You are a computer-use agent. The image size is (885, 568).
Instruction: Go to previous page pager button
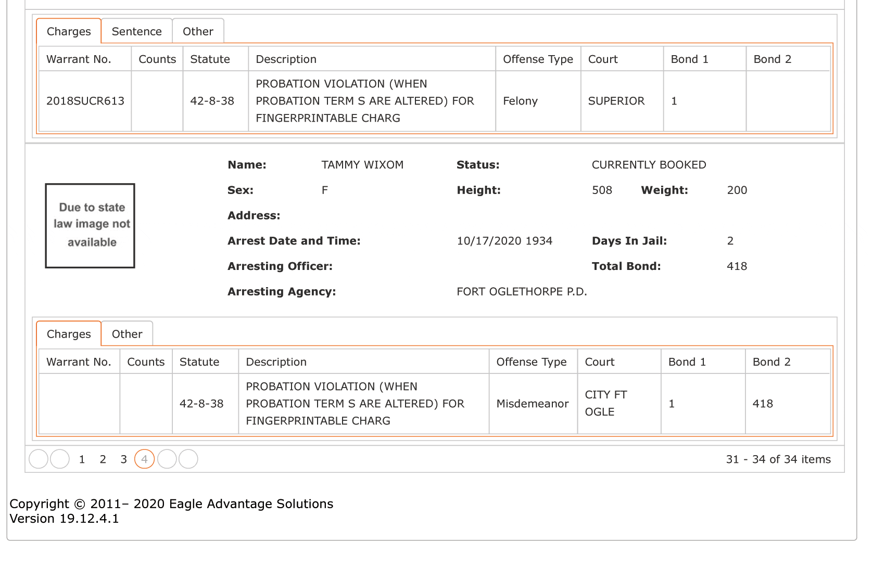click(x=60, y=459)
